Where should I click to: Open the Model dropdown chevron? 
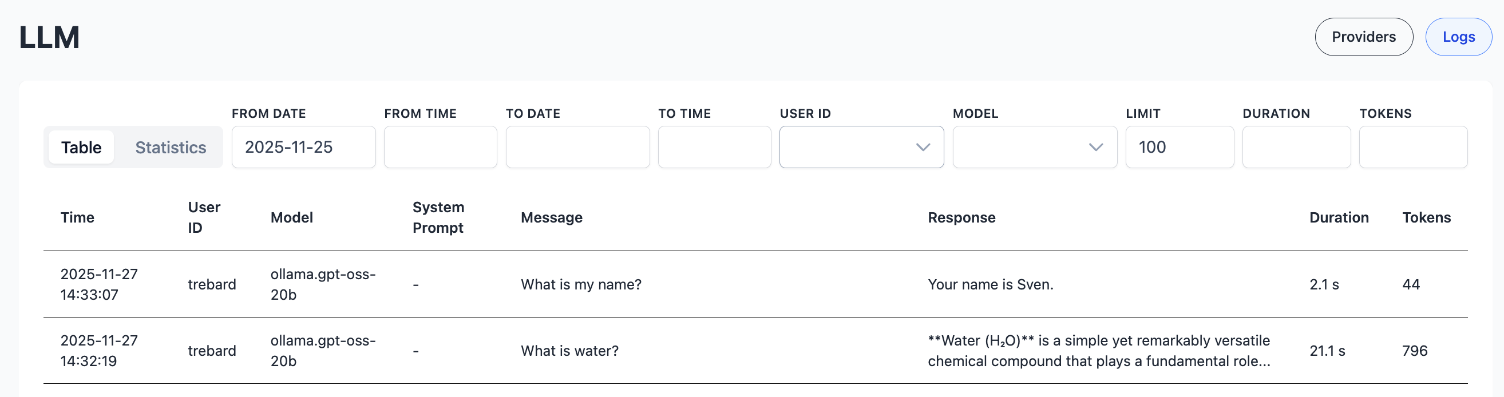click(x=1095, y=147)
